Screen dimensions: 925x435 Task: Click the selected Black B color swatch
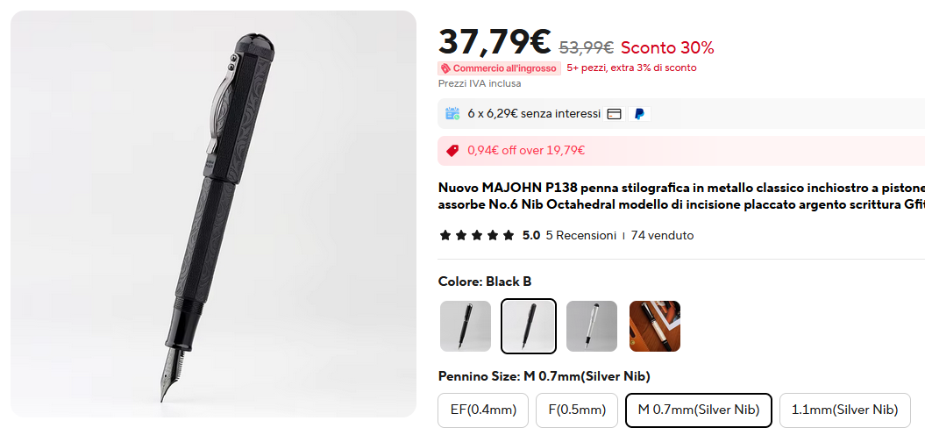coord(529,326)
